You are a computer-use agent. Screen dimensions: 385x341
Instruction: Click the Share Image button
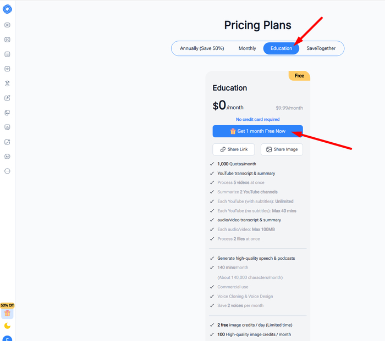(282, 149)
